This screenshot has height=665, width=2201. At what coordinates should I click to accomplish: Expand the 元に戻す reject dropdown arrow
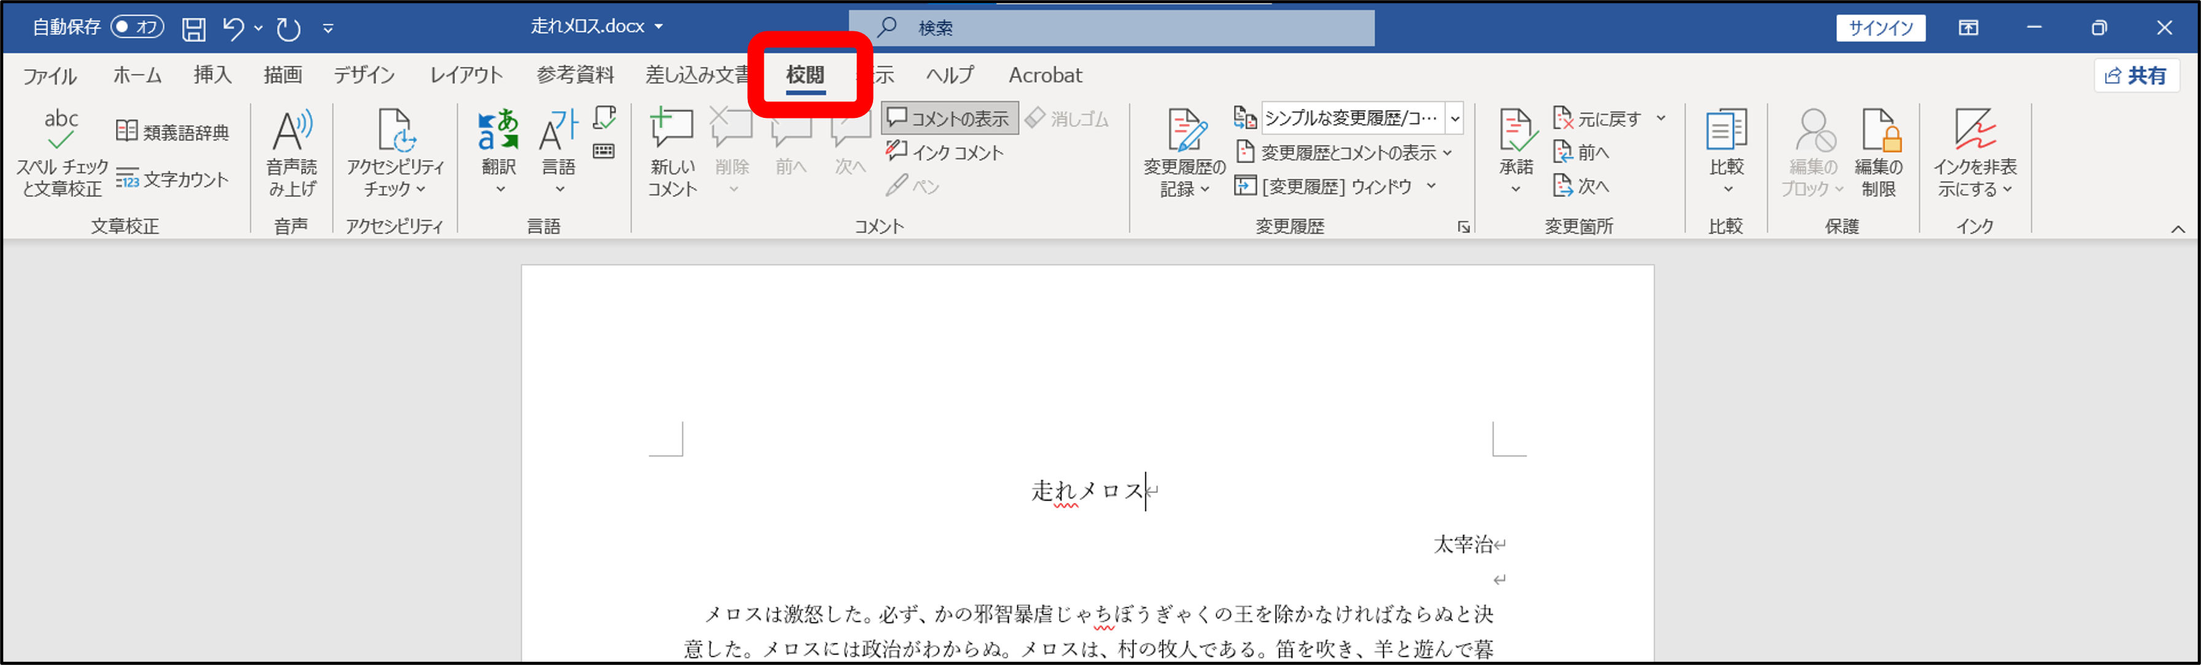pyautogui.click(x=1661, y=118)
